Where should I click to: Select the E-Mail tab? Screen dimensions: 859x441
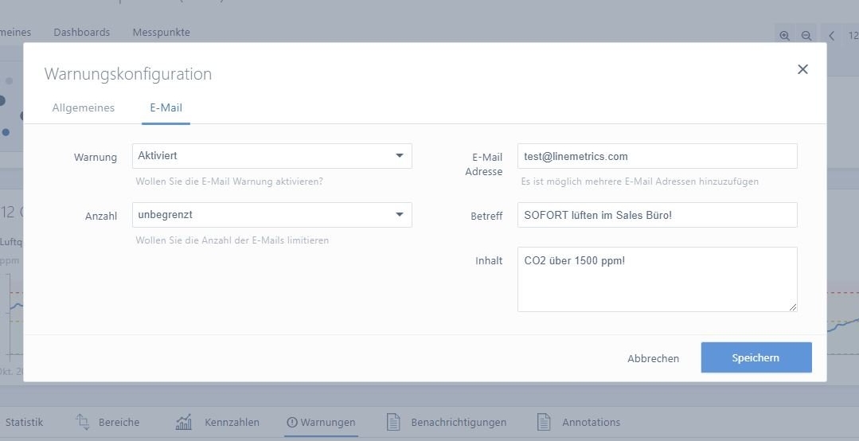pos(166,107)
